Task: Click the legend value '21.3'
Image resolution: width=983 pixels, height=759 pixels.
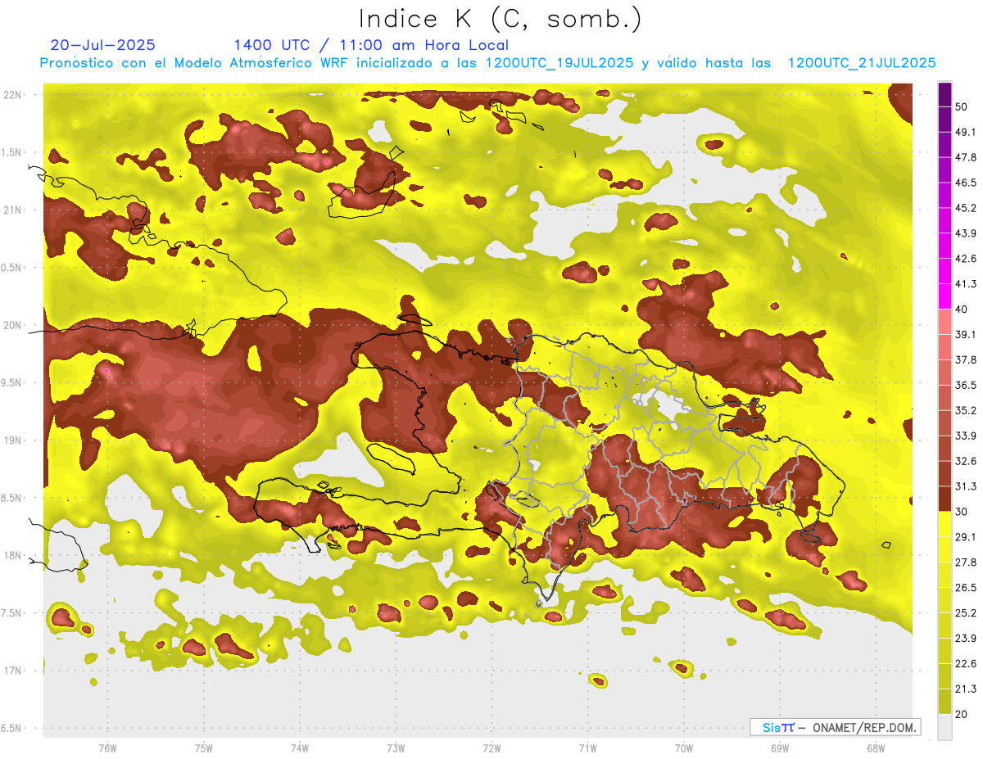Action: tap(965, 689)
